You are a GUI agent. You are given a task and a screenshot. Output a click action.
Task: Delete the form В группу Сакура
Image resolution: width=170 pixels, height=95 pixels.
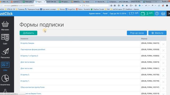tap(163, 44)
